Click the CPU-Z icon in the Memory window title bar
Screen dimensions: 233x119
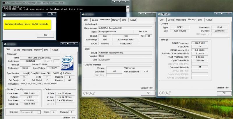click(x=159, y=14)
